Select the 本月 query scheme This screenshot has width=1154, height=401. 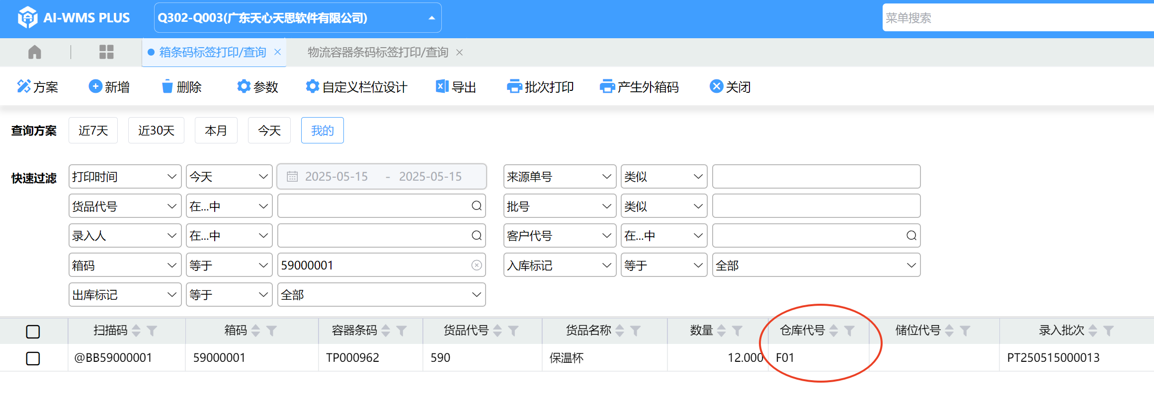(x=216, y=131)
